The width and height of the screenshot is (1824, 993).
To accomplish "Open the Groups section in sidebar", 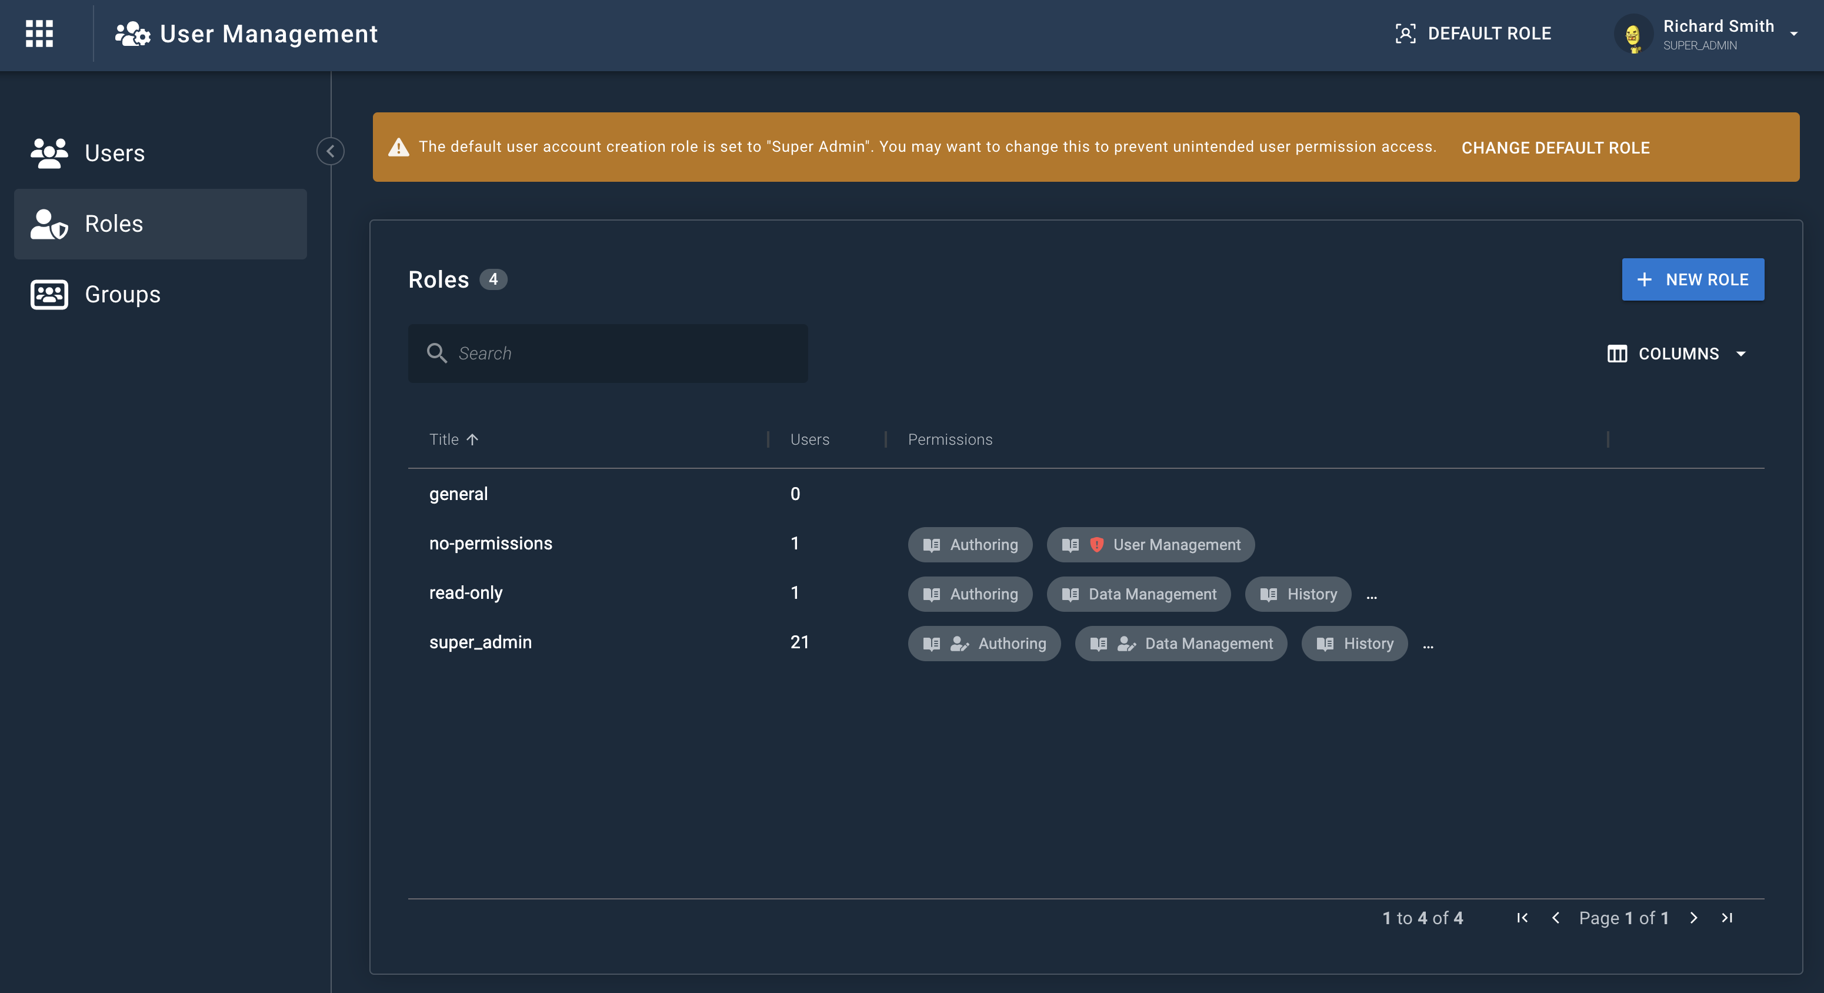I will point(122,294).
